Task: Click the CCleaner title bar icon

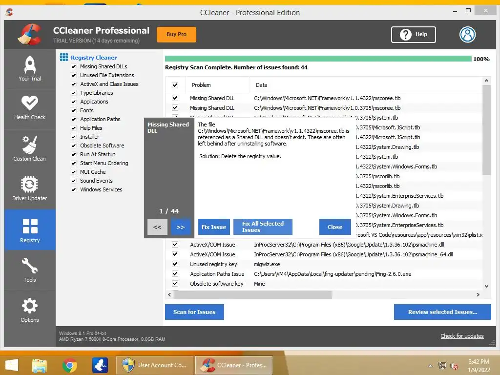Action: [9, 12]
